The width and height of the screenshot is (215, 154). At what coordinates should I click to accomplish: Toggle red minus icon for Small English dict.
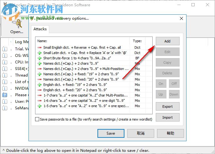click(39, 47)
